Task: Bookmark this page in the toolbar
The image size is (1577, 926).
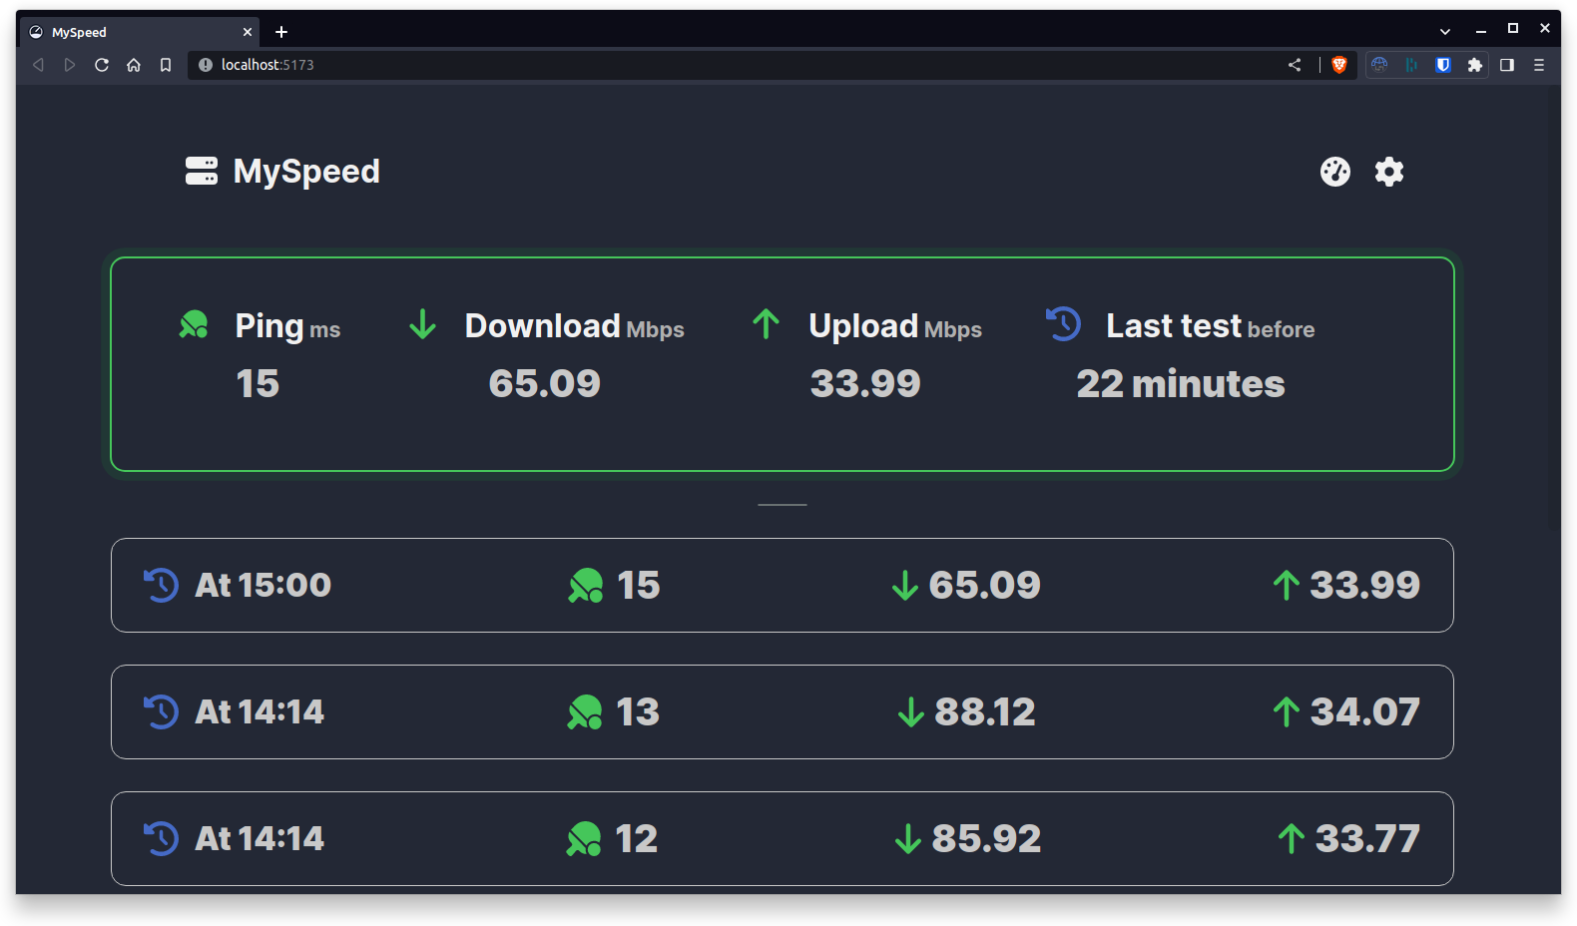Action: click(166, 65)
